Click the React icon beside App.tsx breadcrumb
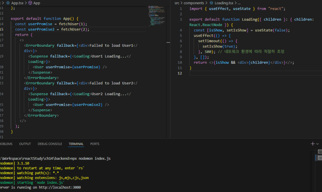322x192 pixels. pos(8,3)
